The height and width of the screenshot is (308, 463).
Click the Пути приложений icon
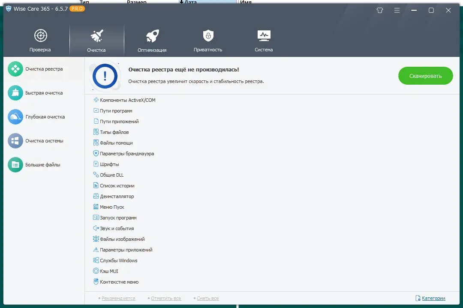coord(96,121)
